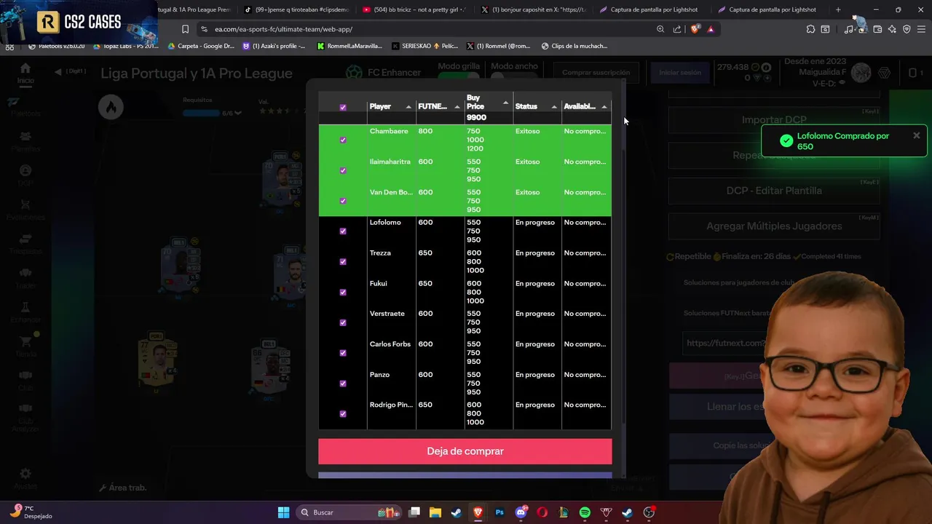Toggle the select-all checkbox in table header
Image resolution: width=932 pixels, height=524 pixels.
point(343,107)
